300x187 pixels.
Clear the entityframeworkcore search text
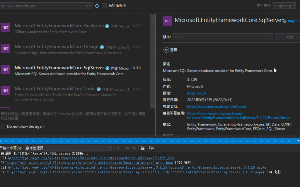[87, 6]
